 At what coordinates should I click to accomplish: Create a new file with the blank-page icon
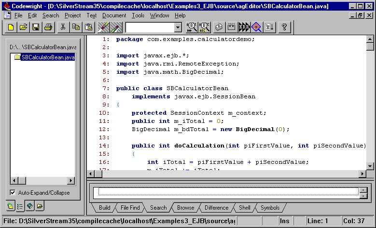pos(11,27)
